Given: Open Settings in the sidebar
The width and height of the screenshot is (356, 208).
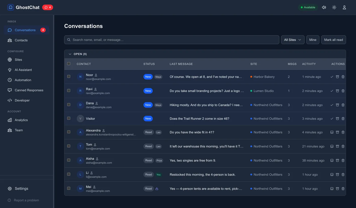Looking at the screenshot, I should (x=26, y=188).
